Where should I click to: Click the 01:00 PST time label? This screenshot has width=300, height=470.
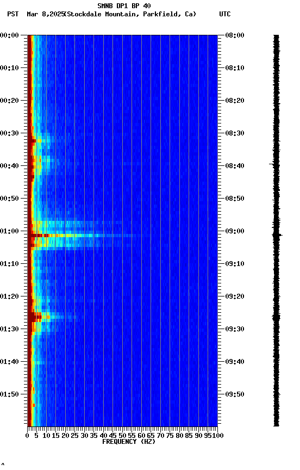pyautogui.click(x=9, y=231)
